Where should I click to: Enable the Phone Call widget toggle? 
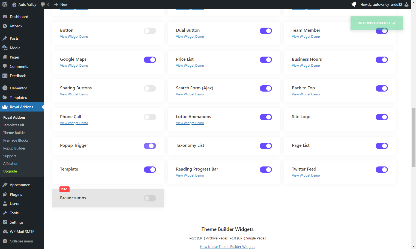click(x=150, y=117)
